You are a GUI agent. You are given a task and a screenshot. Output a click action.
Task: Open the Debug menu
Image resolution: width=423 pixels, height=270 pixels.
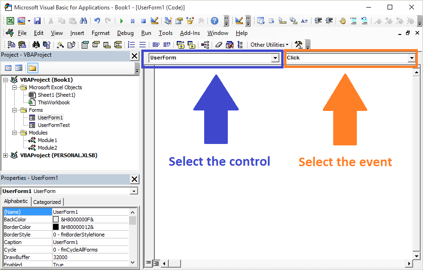125,33
